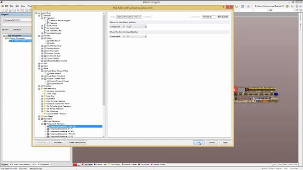The width and height of the screenshot is (303, 170).
Task: Switch to the Projects panel tab
Action: tap(5, 165)
